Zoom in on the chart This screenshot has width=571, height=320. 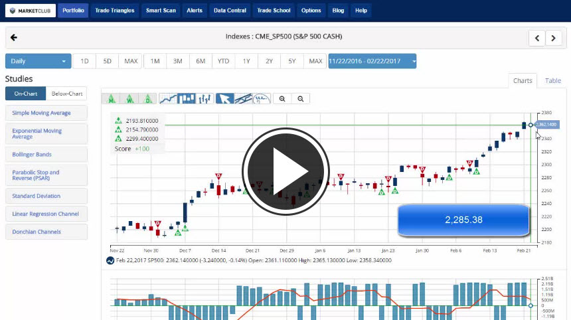point(282,99)
